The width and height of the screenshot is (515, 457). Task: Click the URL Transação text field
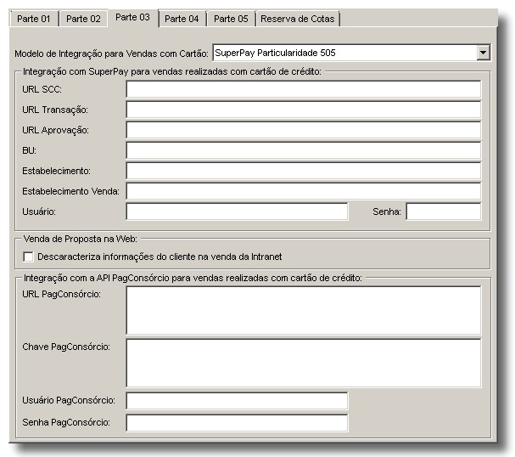point(304,110)
